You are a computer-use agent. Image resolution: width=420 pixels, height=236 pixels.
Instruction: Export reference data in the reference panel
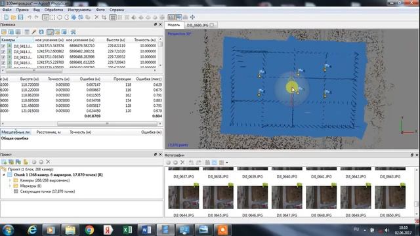pyautogui.click(x=11, y=32)
